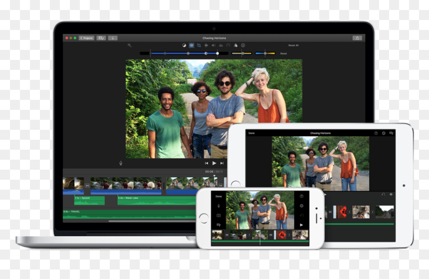This screenshot has height=279, width=429.
Task: Select the 2.4s Water Lake audio clip
Action: [157, 201]
